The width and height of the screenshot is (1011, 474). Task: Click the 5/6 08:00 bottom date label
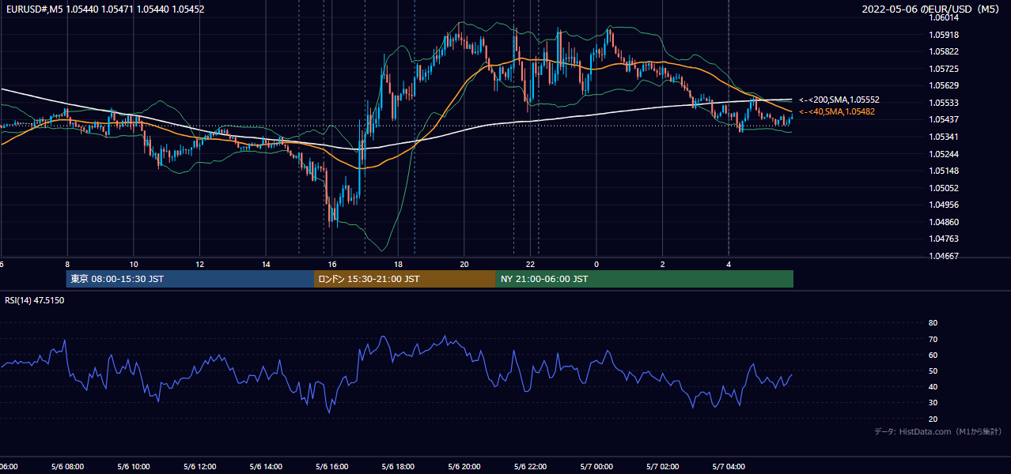tap(67, 467)
